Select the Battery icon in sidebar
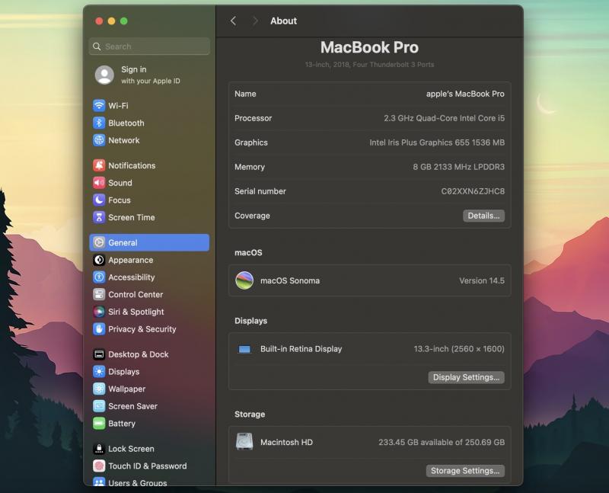 [99, 423]
